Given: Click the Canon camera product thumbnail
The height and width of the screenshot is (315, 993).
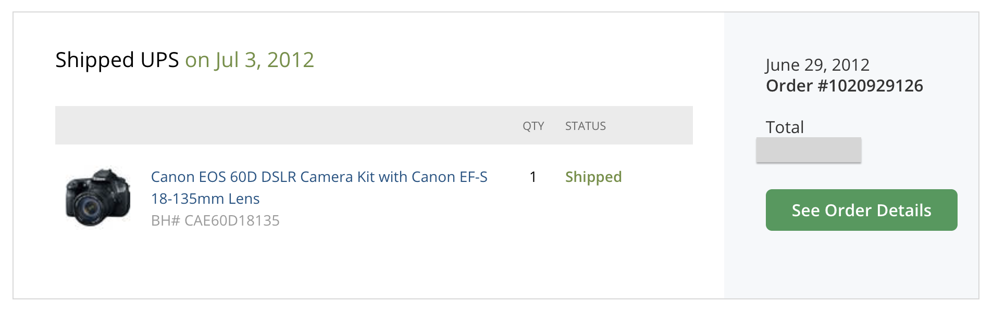Looking at the screenshot, I should click(x=98, y=197).
